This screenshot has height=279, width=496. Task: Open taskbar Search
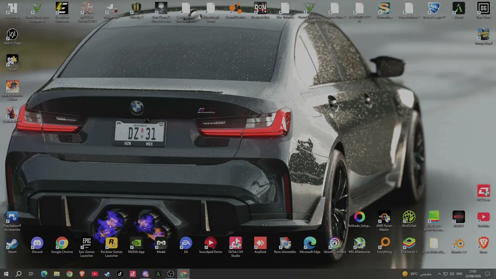[x=19, y=274]
